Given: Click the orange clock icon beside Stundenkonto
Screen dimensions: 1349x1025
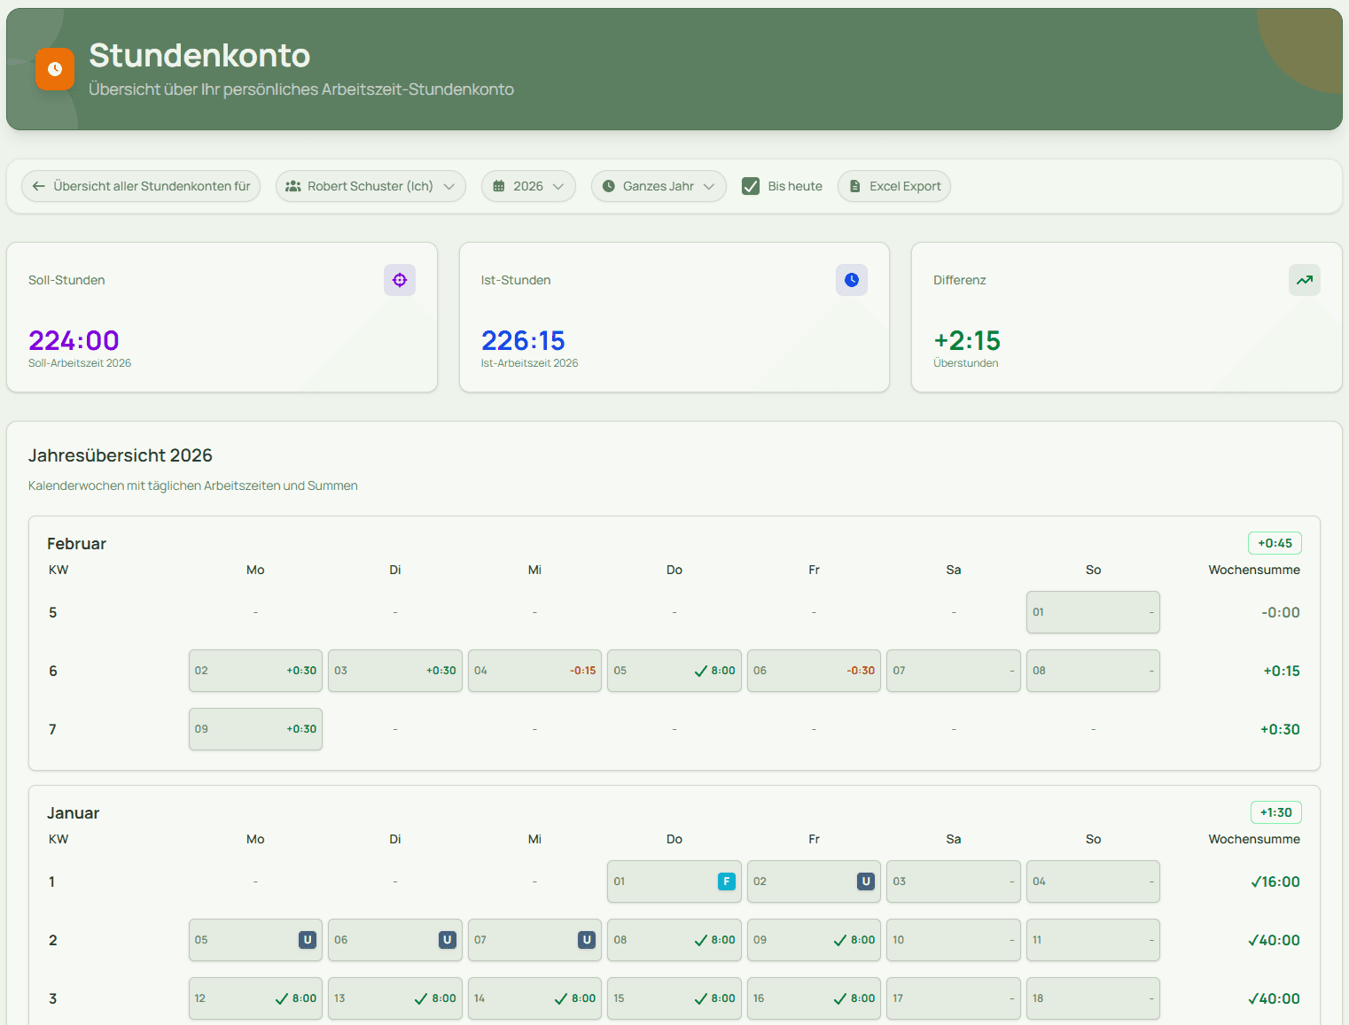Looking at the screenshot, I should point(55,69).
